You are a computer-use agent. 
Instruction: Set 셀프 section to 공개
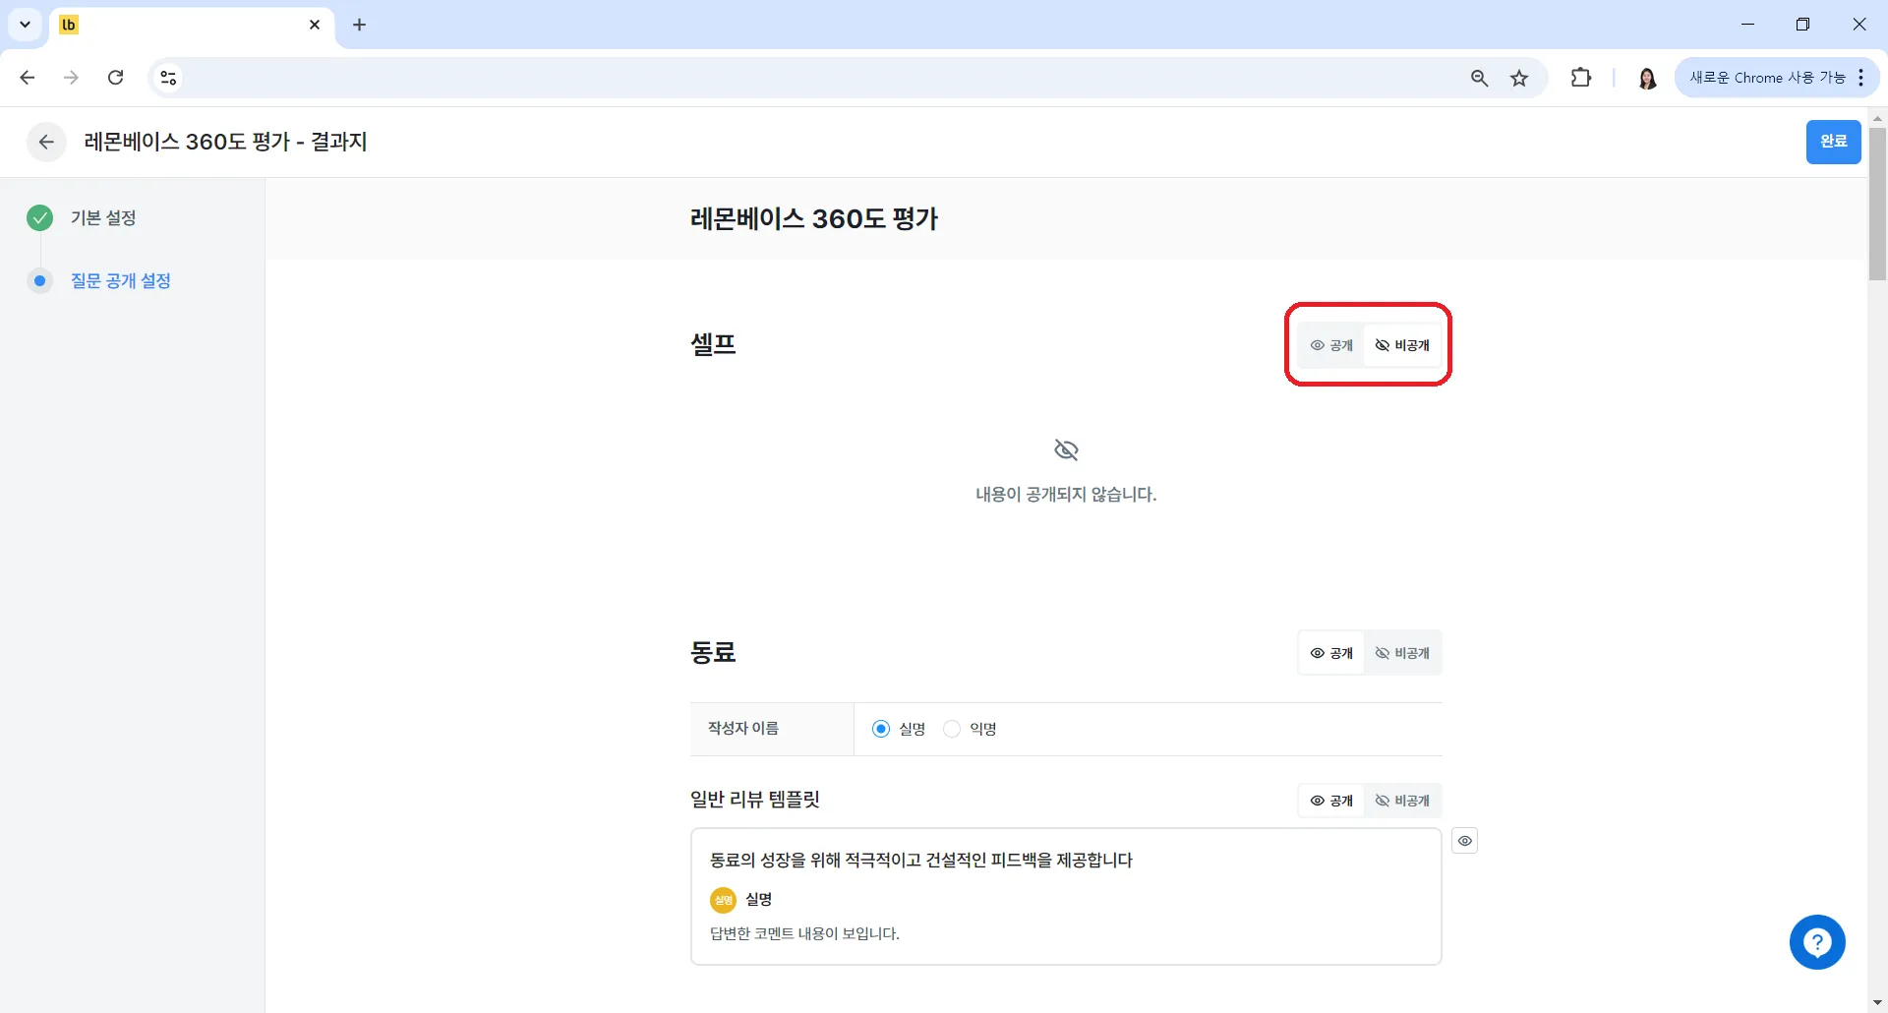[x=1331, y=345]
